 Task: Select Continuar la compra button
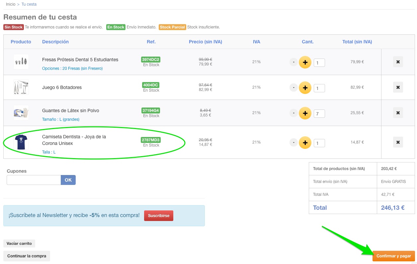[27, 256]
